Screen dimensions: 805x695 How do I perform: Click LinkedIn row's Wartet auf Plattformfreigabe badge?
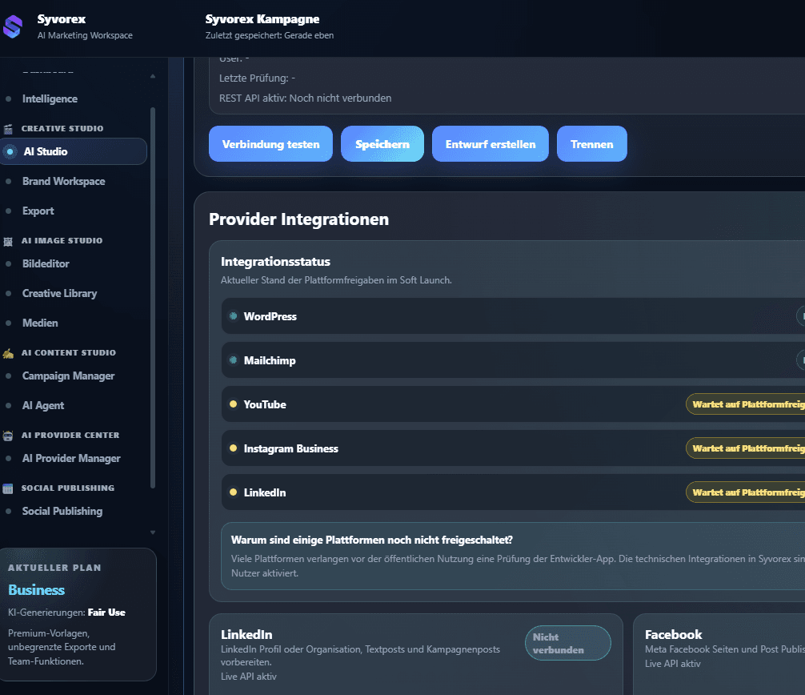point(746,492)
